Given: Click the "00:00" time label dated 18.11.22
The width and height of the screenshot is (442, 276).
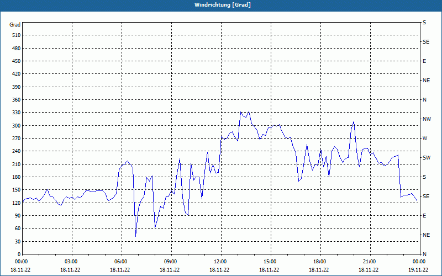Looking at the screenshot, I should tap(21, 262).
